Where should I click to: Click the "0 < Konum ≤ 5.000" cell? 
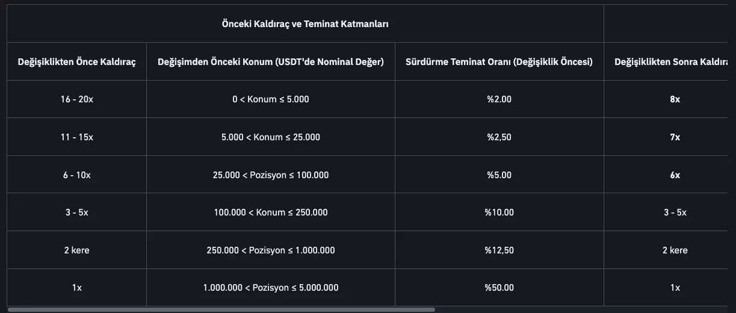click(271, 99)
